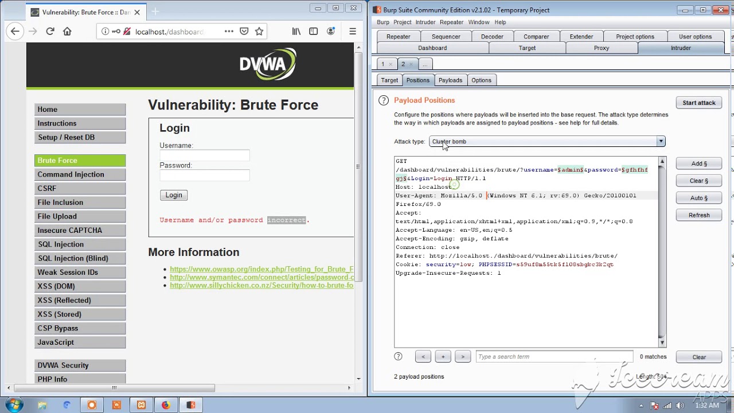Click the Burp search term field
734x413 pixels.
(554, 357)
